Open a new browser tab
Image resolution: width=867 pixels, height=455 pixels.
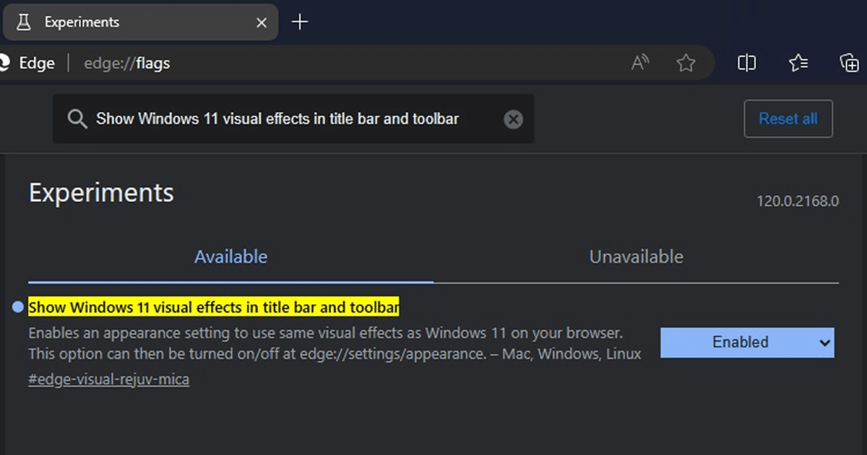[299, 22]
